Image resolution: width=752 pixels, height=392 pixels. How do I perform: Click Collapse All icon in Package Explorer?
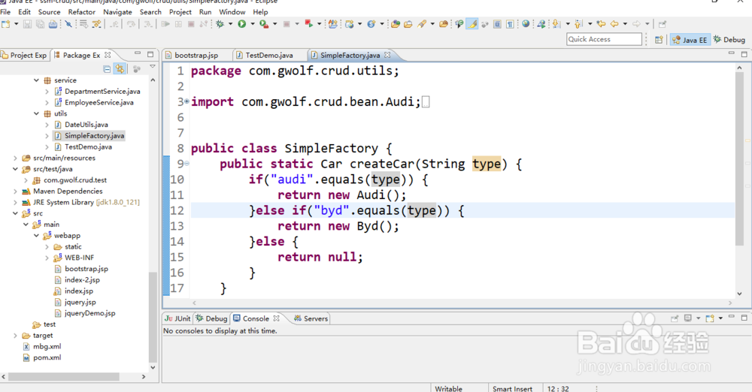click(x=107, y=69)
